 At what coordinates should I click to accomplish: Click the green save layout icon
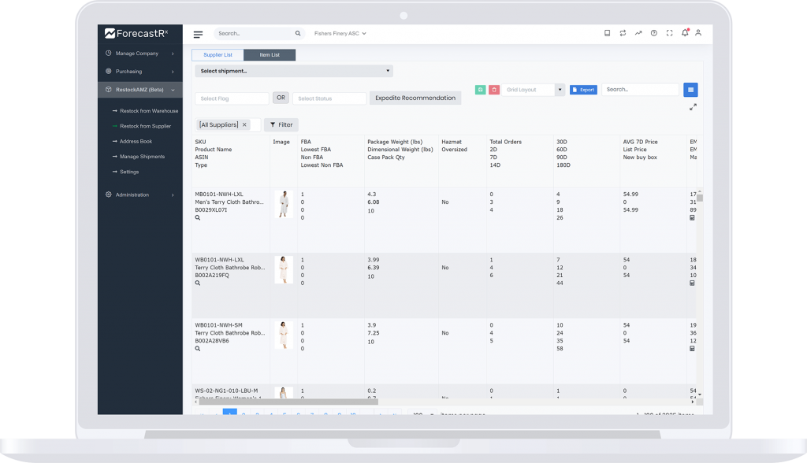[x=480, y=90]
